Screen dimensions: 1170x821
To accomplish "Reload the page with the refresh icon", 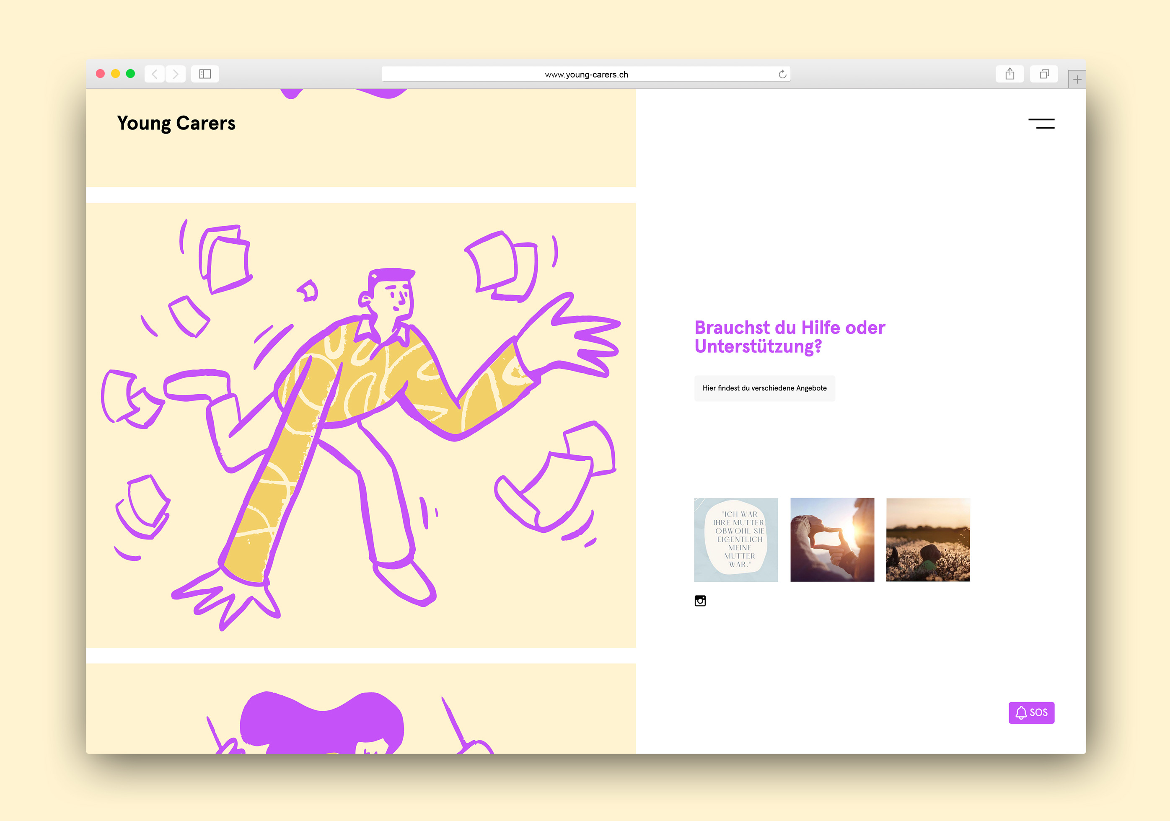I will point(782,75).
